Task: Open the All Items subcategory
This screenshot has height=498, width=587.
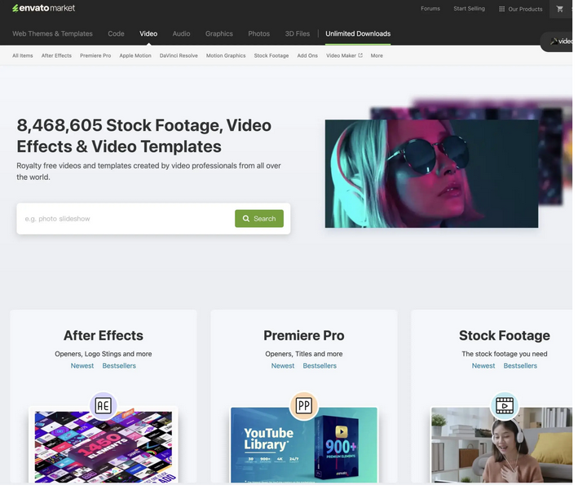Action: click(23, 55)
